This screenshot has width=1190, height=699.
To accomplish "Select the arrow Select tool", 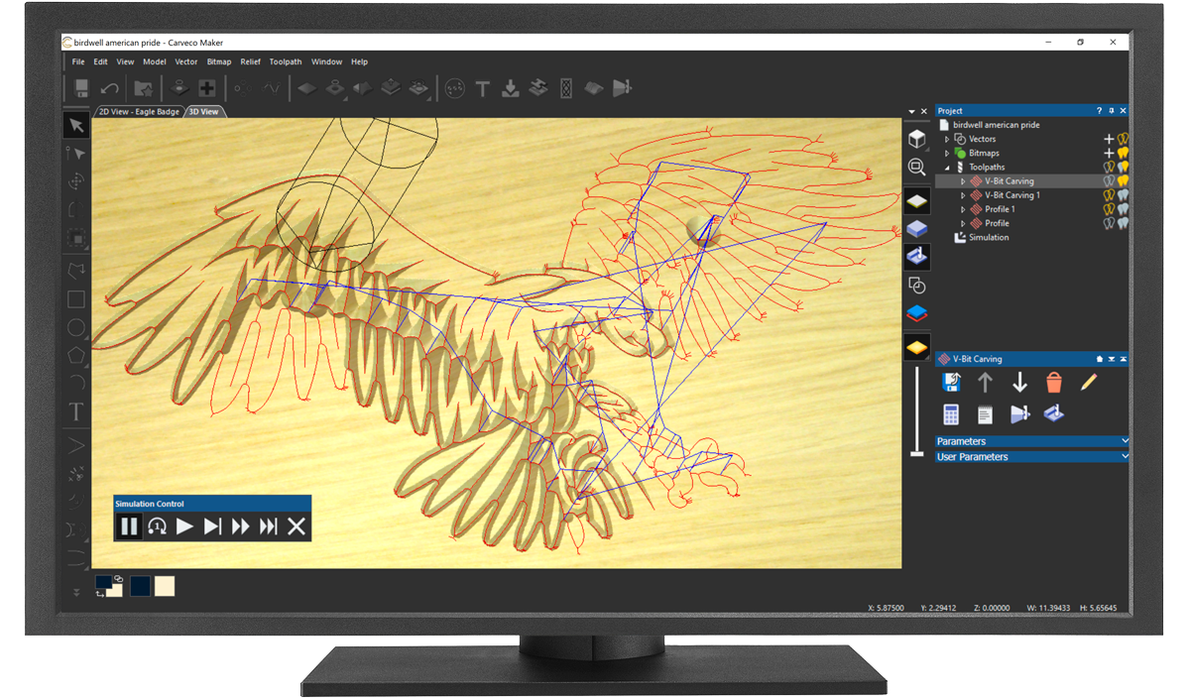I will [75, 125].
